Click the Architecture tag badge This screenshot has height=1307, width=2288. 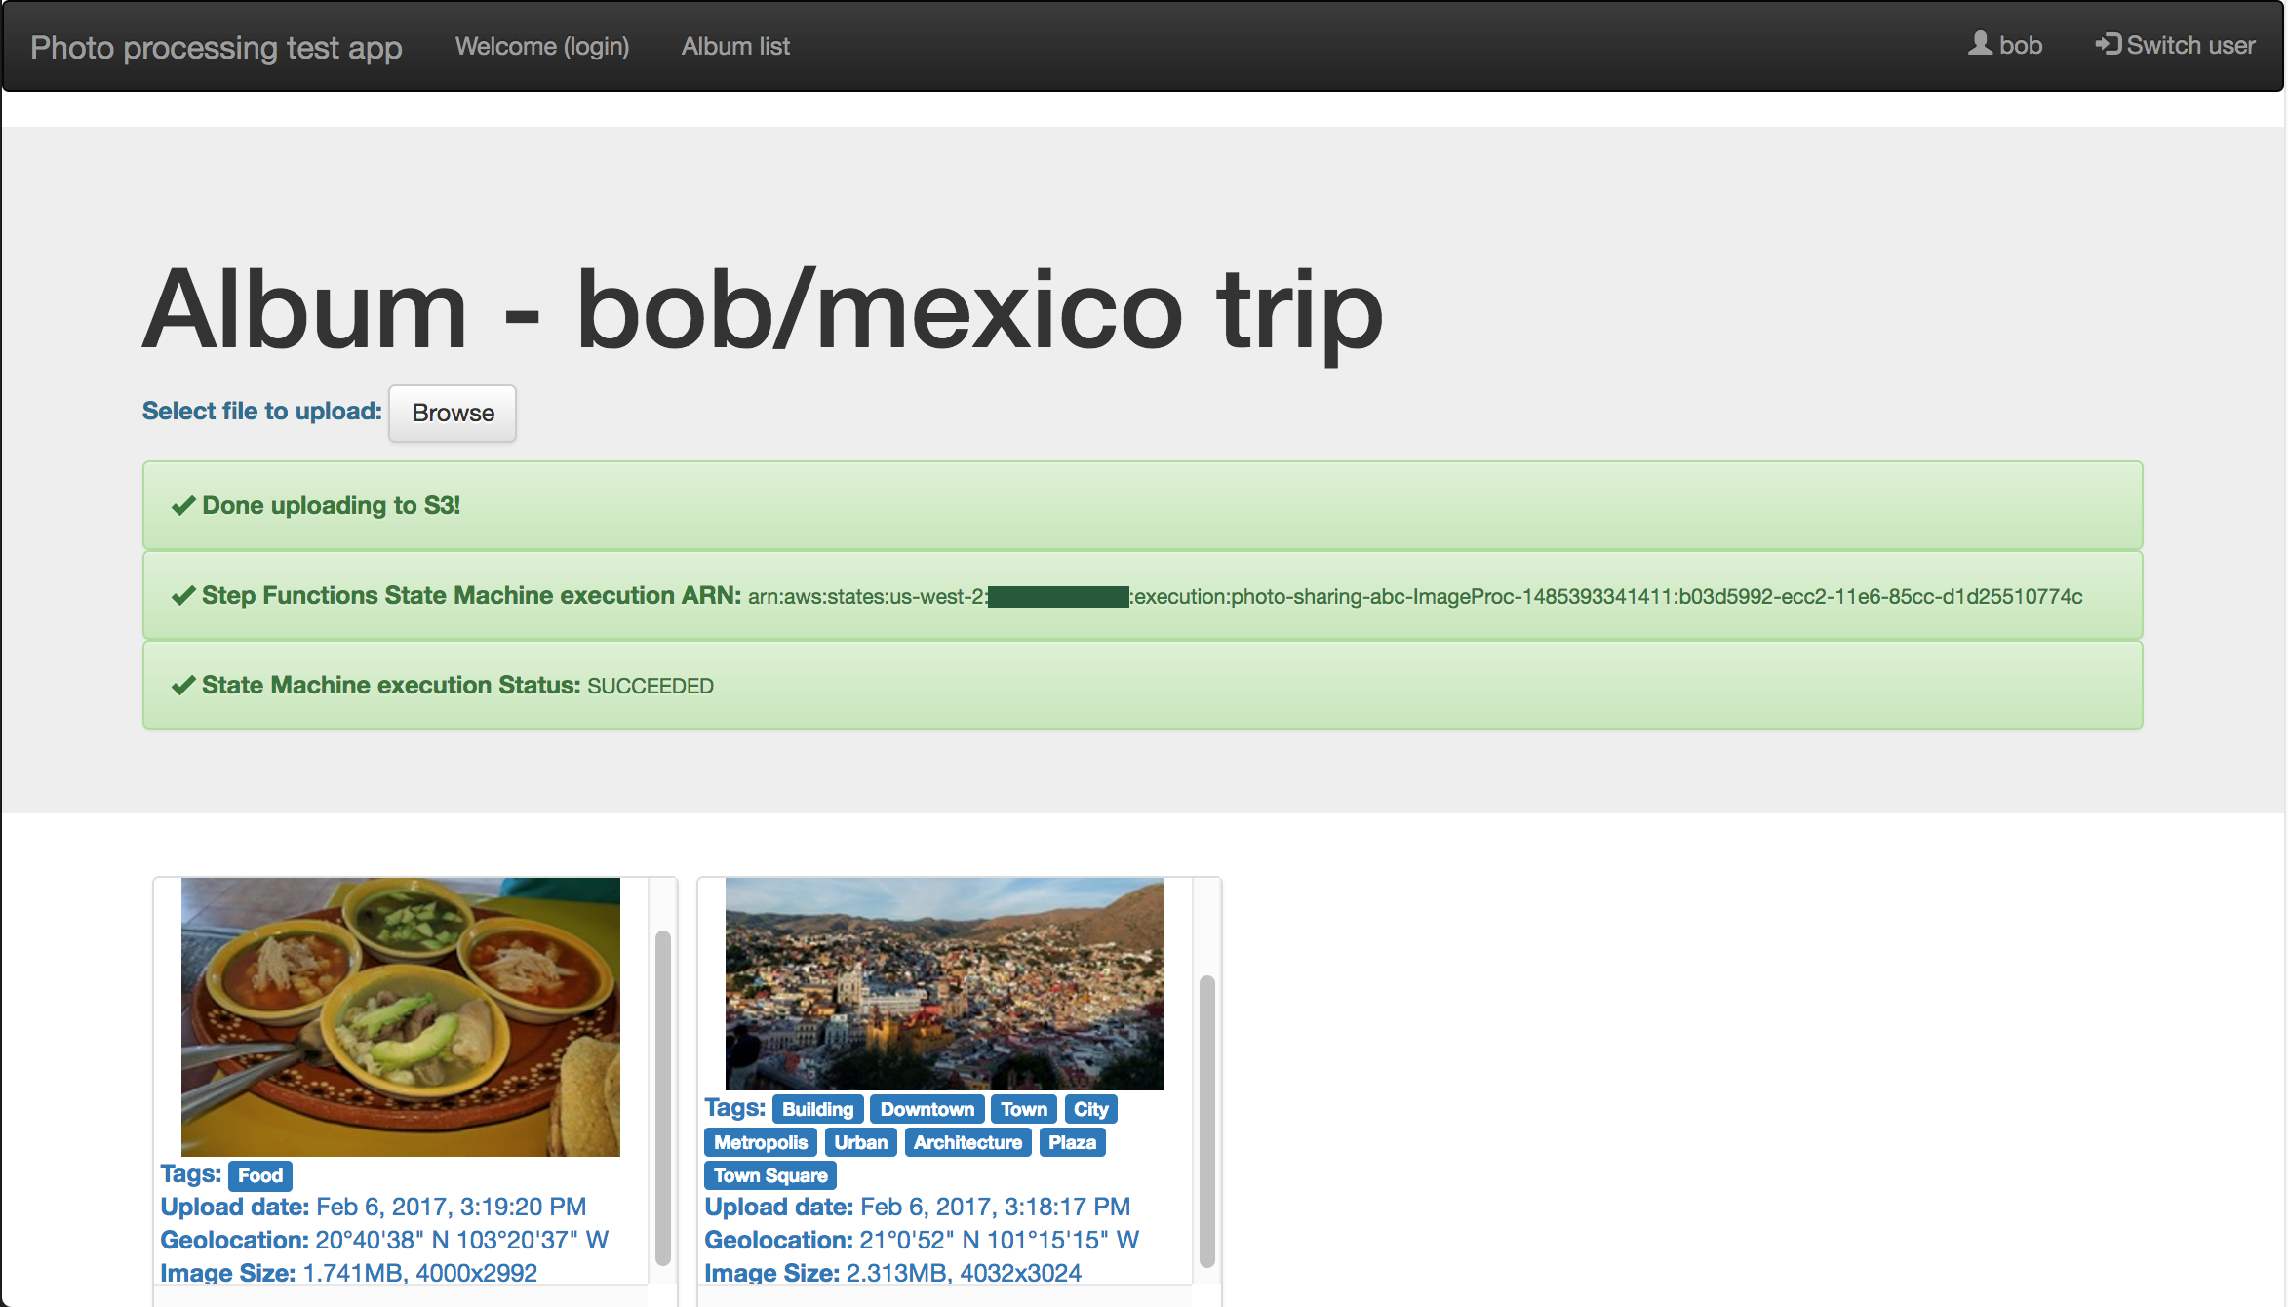pyautogui.click(x=967, y=1142)
